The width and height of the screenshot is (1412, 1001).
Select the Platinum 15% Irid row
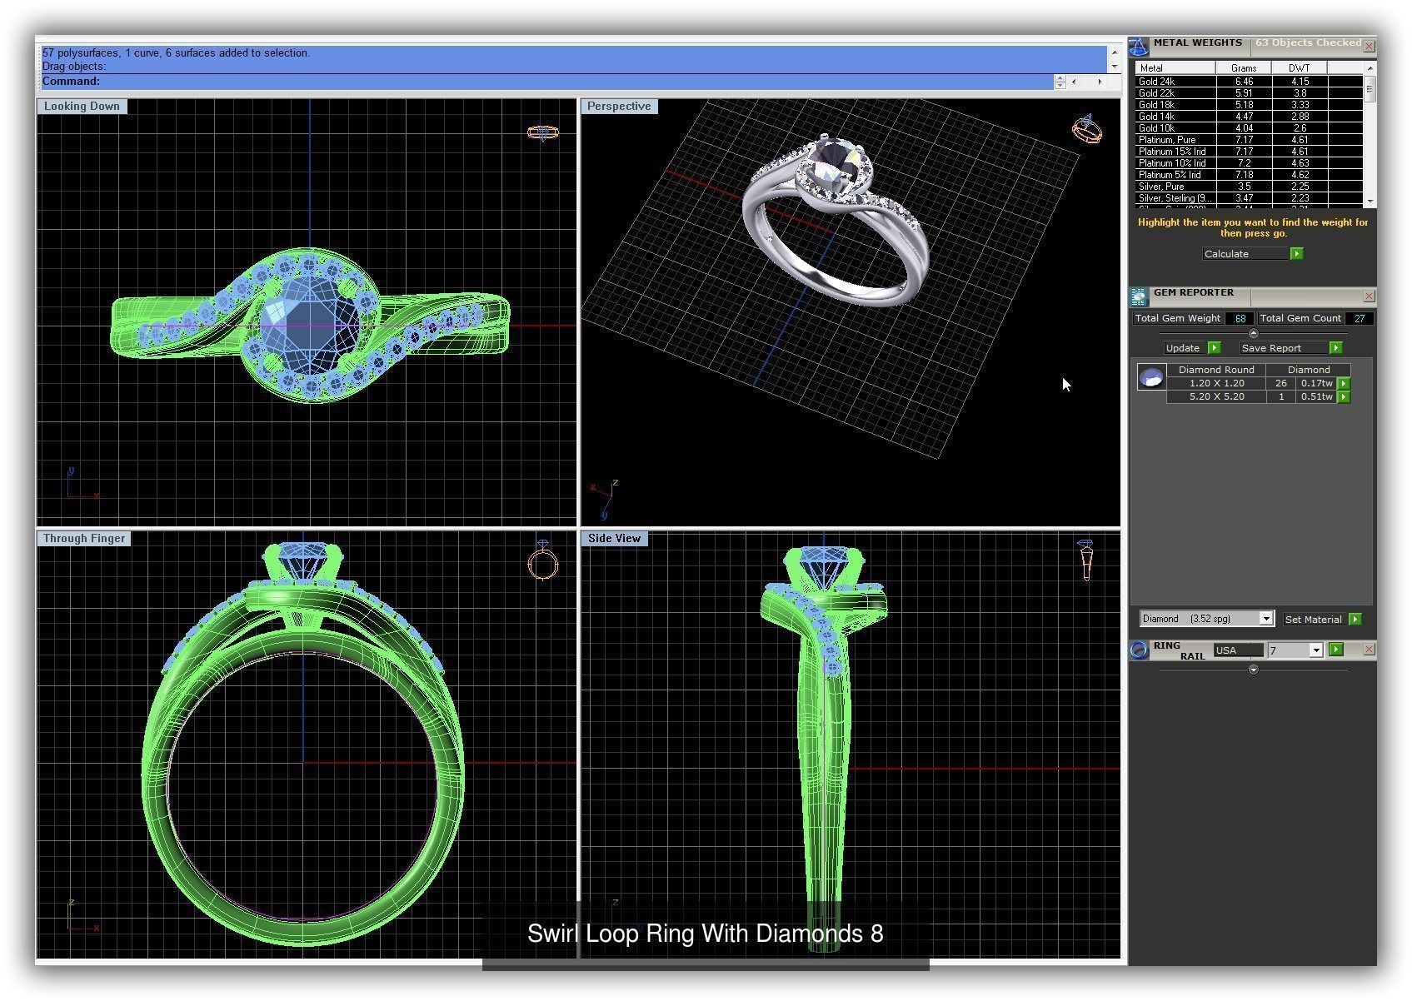pyautogui.click(x=1249, y=152)
